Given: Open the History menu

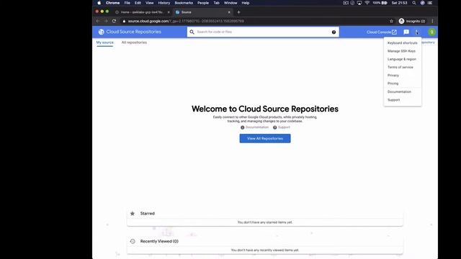Looking at the screenshot, I should click(164, 3).
